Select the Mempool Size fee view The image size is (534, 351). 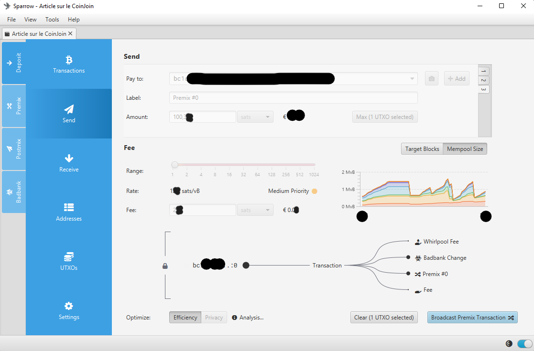coord(465,149)
